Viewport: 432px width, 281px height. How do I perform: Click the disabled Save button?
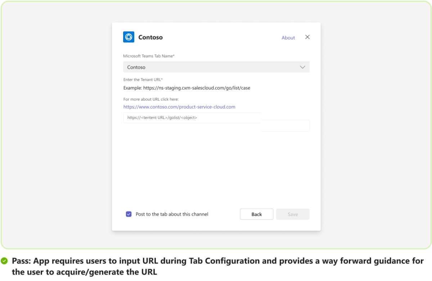292,214
